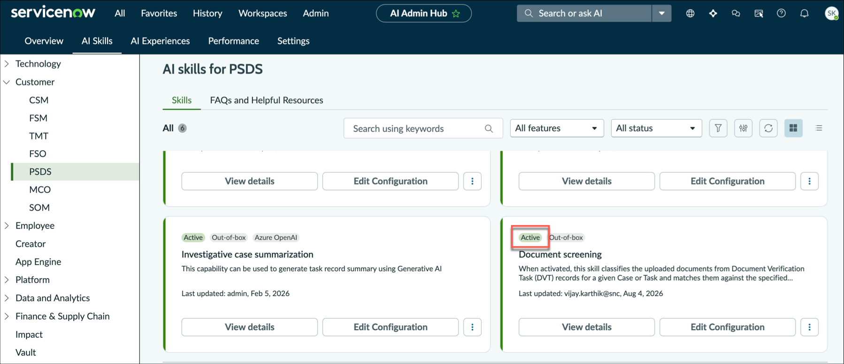Expand the Finance & Supply Chain node
The height and width of the screenshot is (364, 844).
pyautogui.click(x=7, y=316)
